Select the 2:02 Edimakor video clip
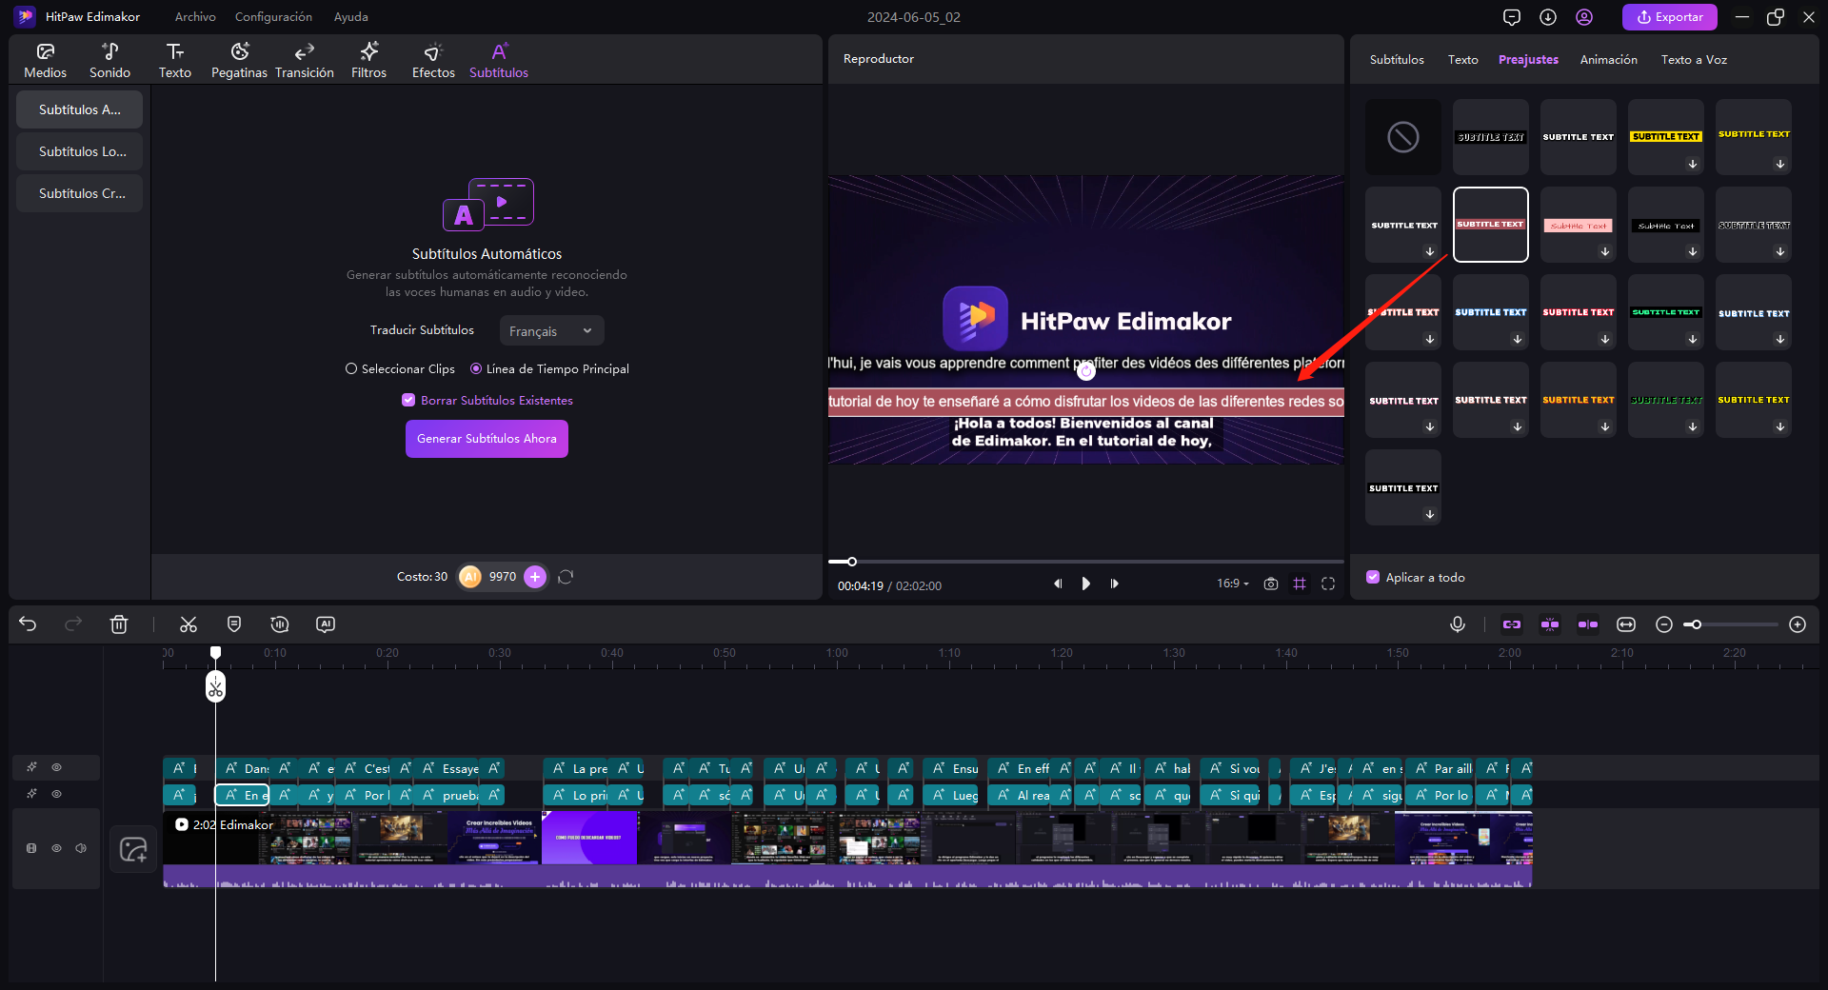Image resolution: width=1828 pixels, height=990 pixels. pos(847,849)
